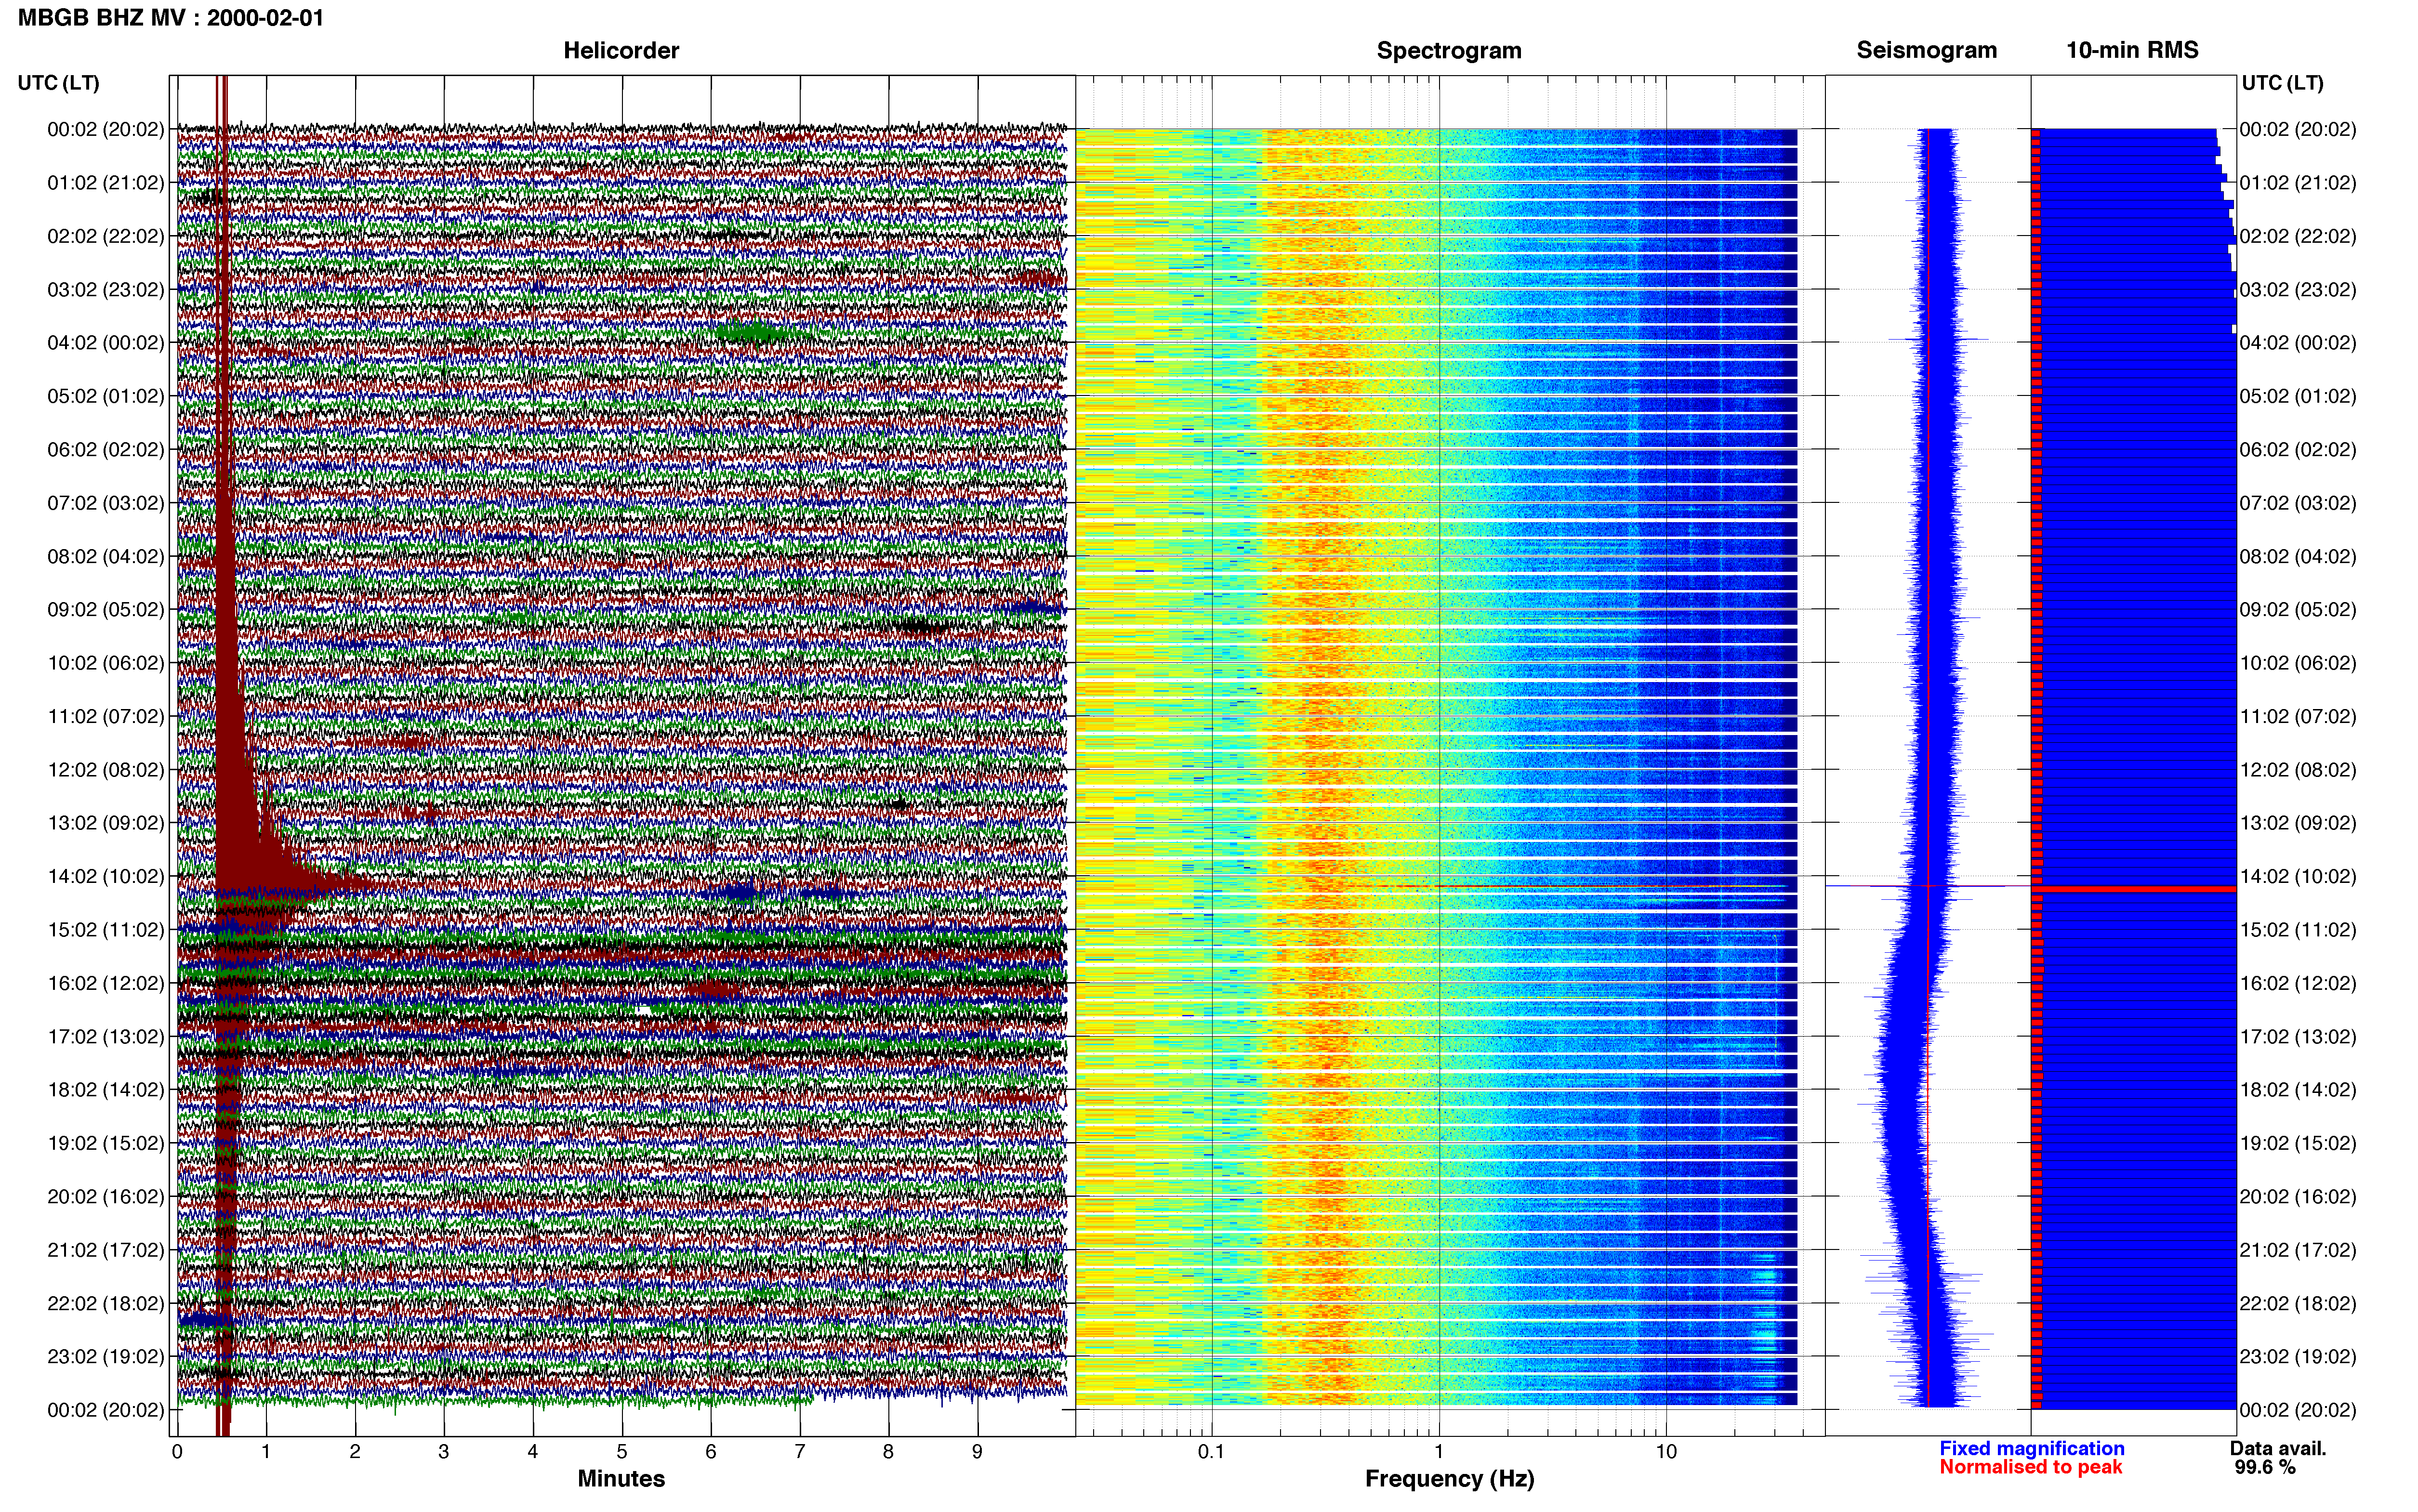This screenshot has height=1512, width=2418.
Task: Select the right 'UTC (LT)' axis label
Action: 2282,83
